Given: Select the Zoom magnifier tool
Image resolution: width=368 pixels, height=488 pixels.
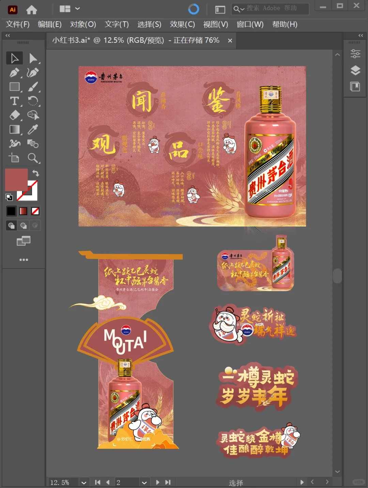Looking at the screenshot, I should [33, 158].
